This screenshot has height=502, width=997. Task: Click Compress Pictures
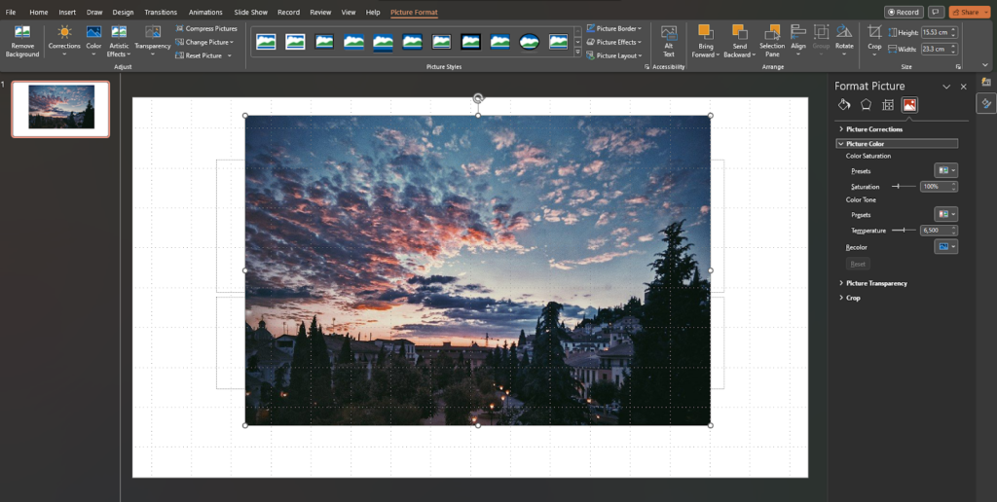(205, 29)
